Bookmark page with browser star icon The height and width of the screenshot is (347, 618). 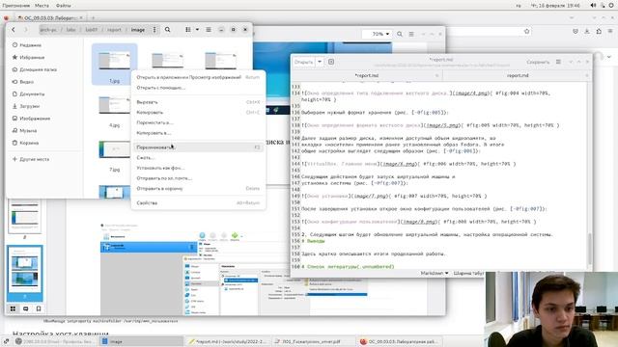526,31
